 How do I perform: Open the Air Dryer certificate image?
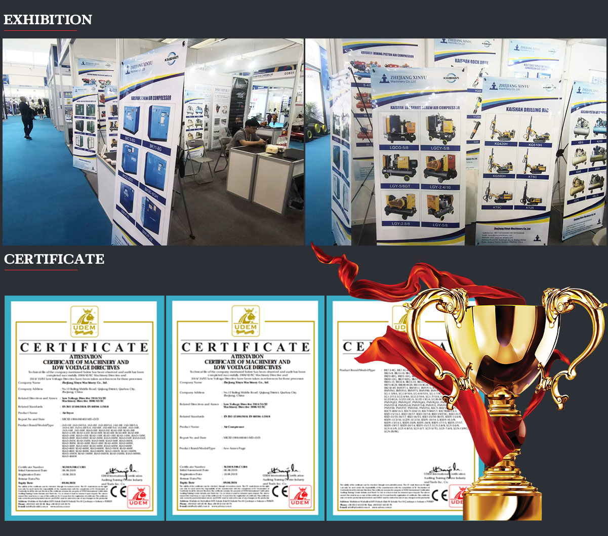coord(84,408)
